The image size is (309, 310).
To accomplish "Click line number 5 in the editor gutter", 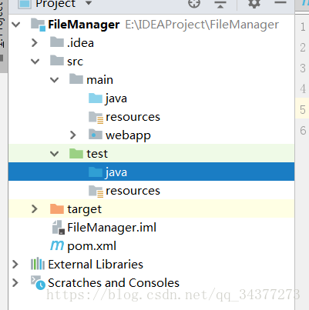I will point(303,110).
